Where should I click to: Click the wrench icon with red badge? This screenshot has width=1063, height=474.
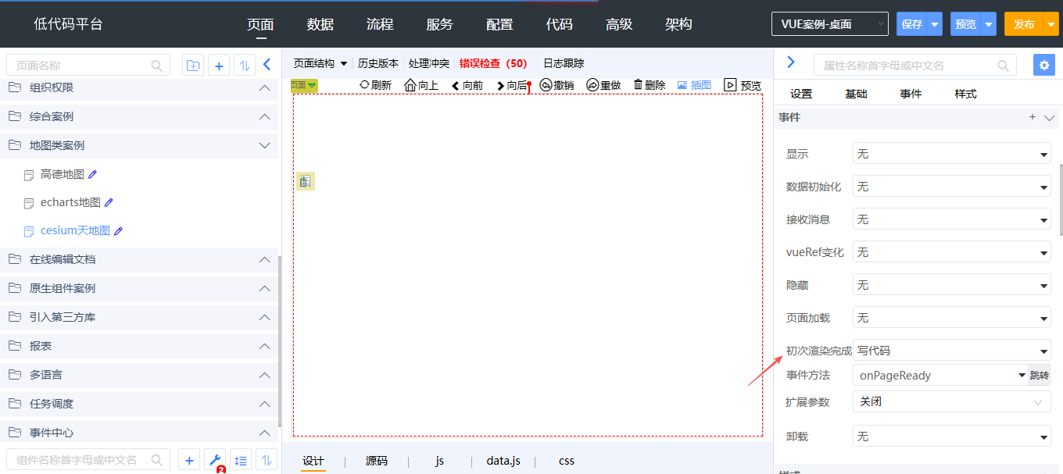[x=215, y=461]
